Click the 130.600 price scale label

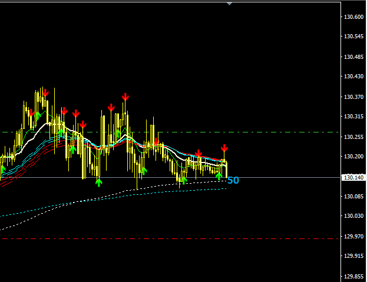click(x=353, y=17)
